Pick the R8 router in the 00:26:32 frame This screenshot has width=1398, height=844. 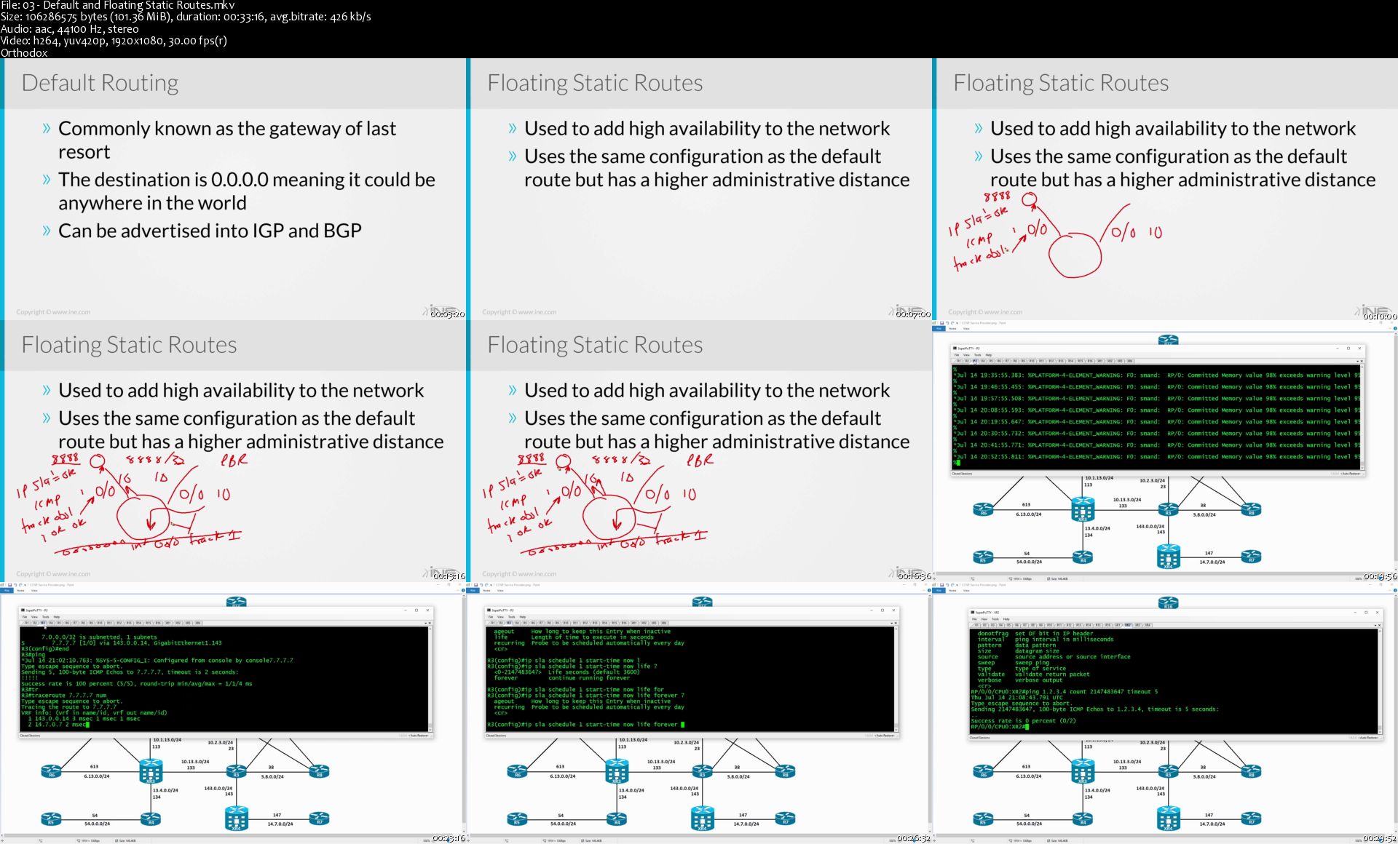[785, 771]
